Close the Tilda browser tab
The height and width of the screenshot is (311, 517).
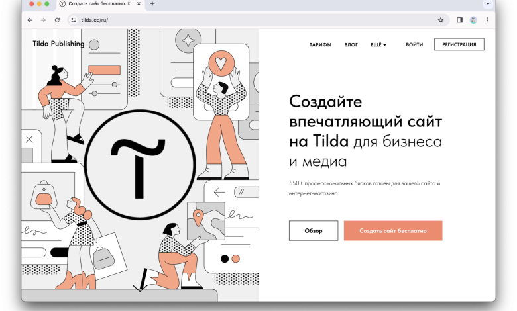(137, 4)
